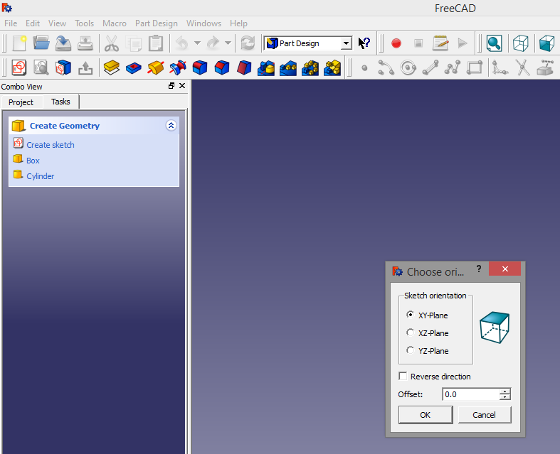Collapse the Create Geometry panel
The width and height of the screenshot is (560, 454).
tap(171, 126)
